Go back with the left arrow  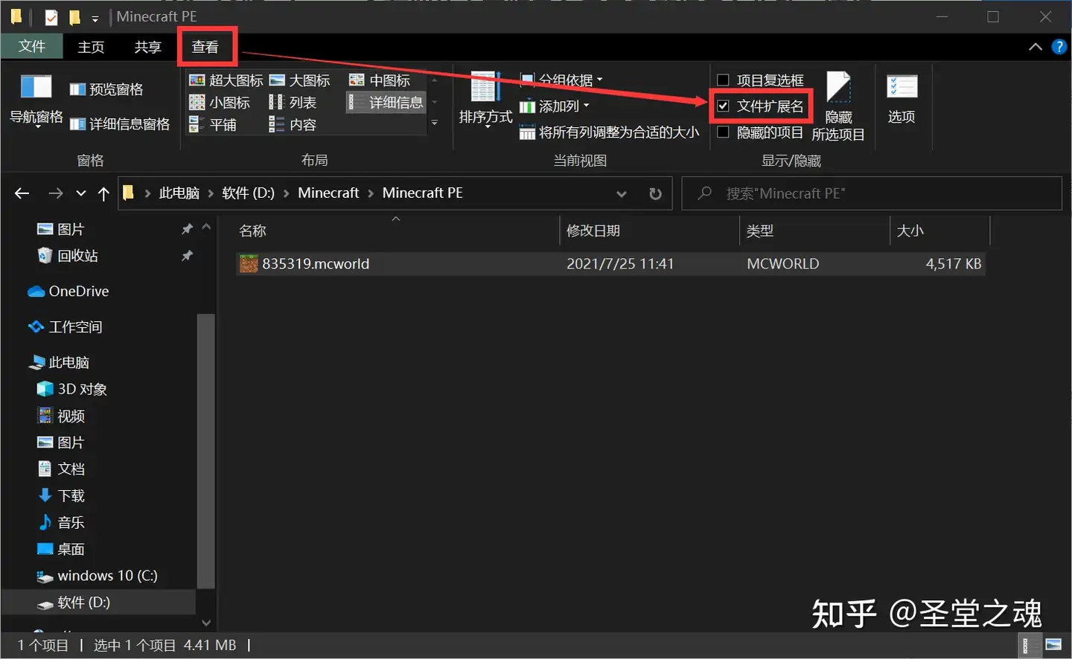(22, 193)
